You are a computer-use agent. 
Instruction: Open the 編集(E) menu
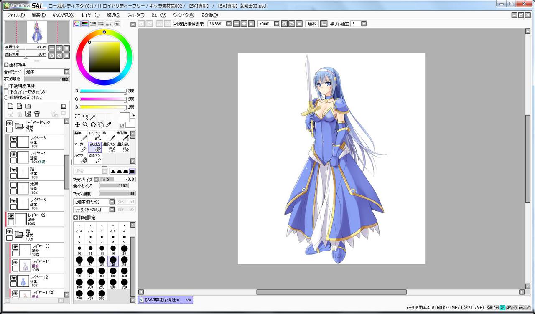pos(38,15)
